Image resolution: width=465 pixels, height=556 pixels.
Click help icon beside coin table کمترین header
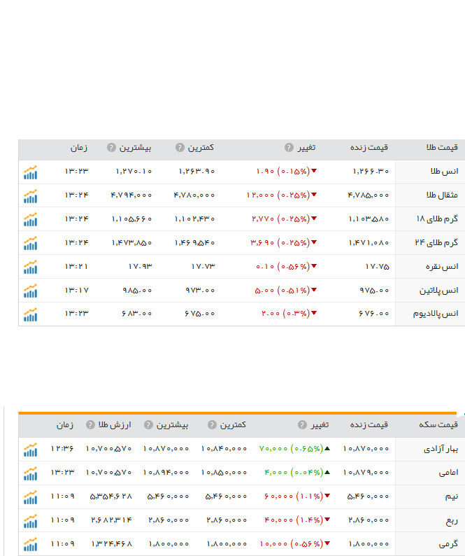click(212, 425)
